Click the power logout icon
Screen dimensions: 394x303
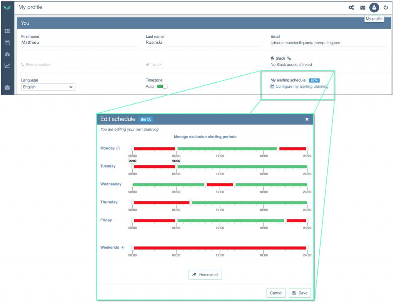pos(386,7)
